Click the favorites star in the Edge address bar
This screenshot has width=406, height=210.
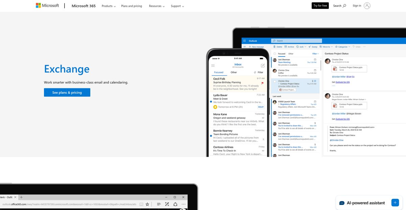147,204
